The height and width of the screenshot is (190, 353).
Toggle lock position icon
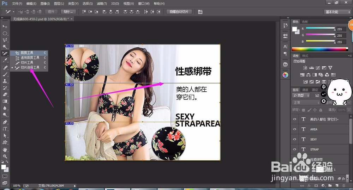(x=315, y=110)
